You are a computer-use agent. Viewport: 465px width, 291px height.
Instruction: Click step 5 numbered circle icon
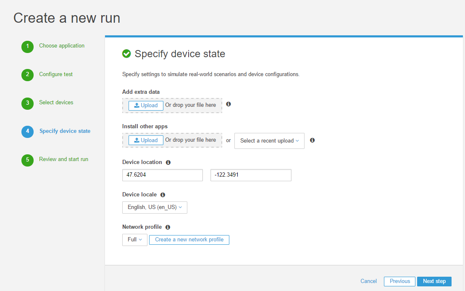27,160
